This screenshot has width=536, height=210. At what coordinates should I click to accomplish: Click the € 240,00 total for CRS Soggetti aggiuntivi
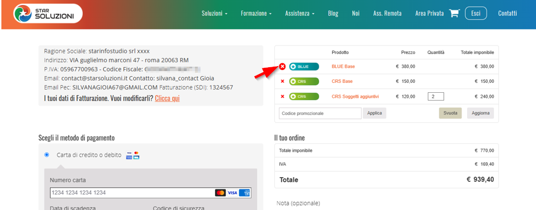pyautogui.click(x=484, y=97)
